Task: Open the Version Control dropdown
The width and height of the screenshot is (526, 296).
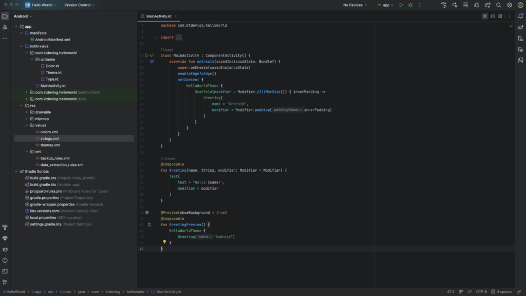Action: click(79, 5)
